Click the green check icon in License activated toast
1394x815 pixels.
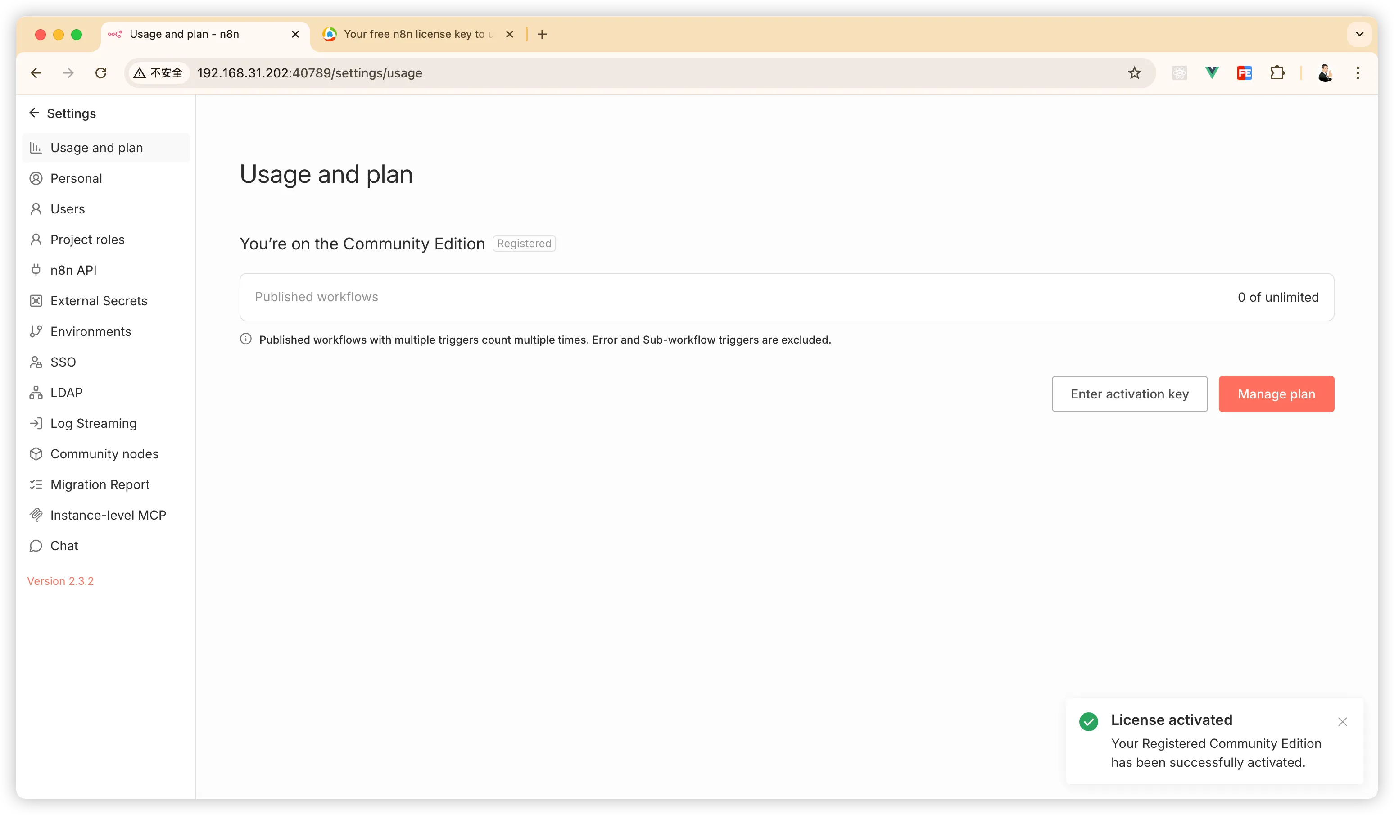pos(1089,721)
